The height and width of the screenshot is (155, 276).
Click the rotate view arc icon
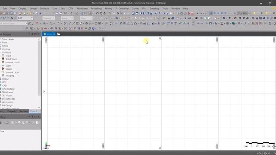[x=97, y=13]
